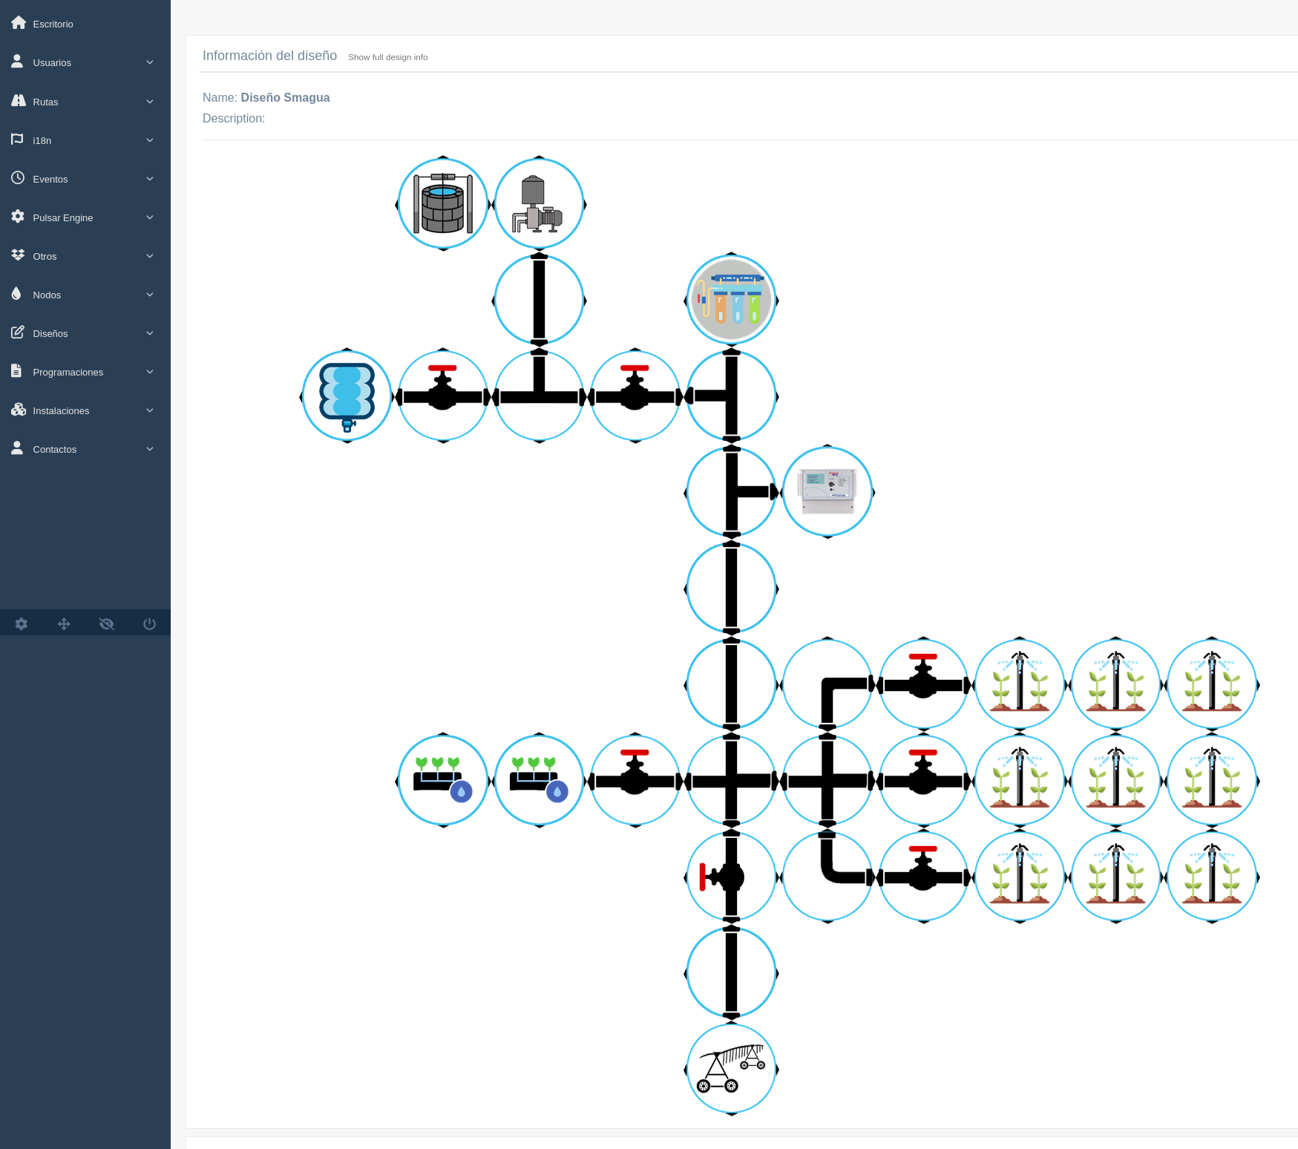
Task: Open the Diseños menu item
Action: coord(50,333)
